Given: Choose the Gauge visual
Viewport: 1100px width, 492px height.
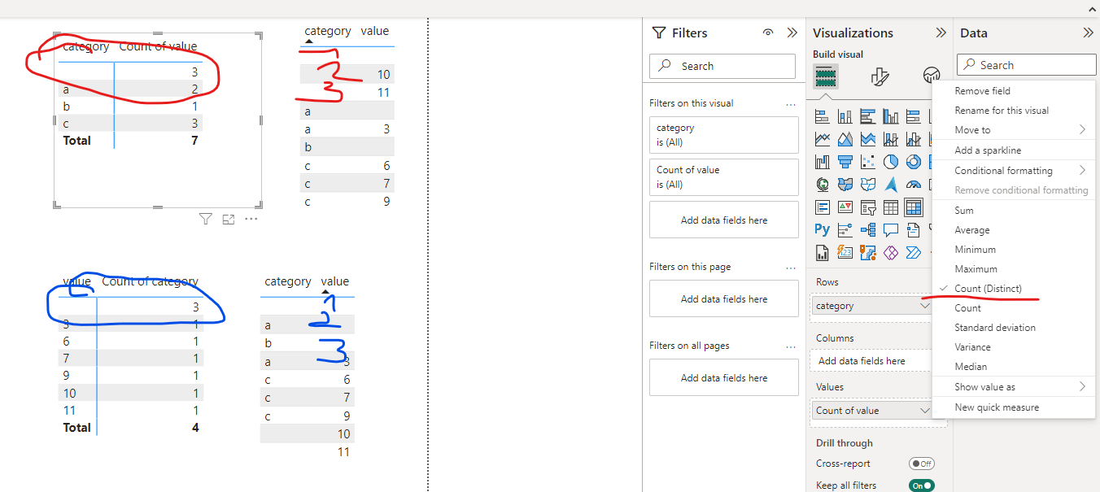Looking at the screenshot, I should pos(913,185).
